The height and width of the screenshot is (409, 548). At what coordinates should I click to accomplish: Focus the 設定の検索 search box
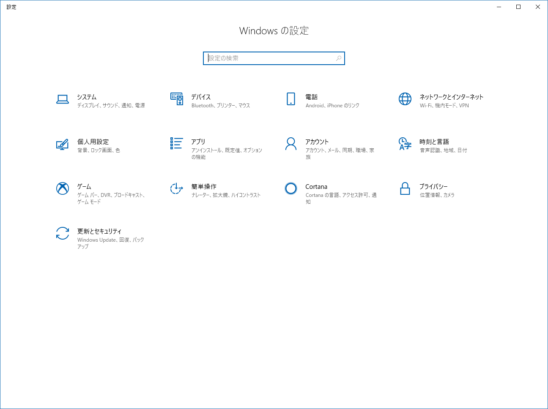click(274, 58)
